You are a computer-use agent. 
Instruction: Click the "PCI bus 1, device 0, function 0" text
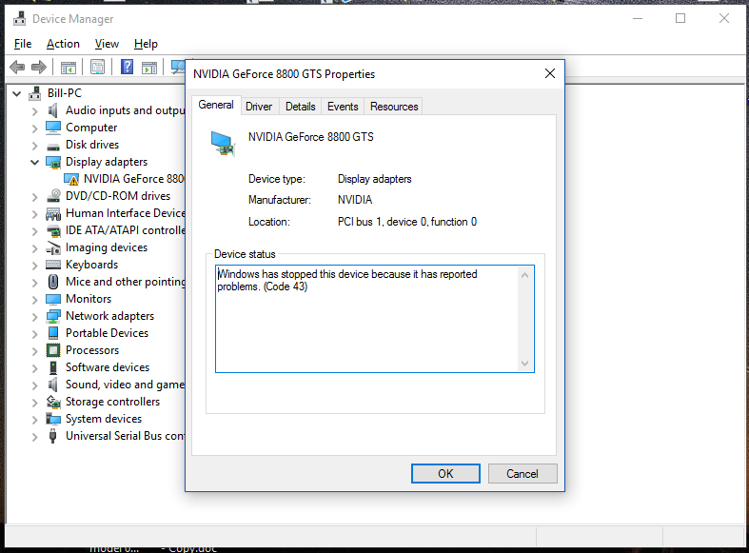[x=407, y=222]
